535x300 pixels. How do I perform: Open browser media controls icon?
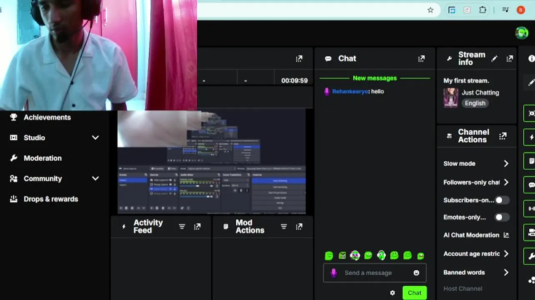click(505, 10)
